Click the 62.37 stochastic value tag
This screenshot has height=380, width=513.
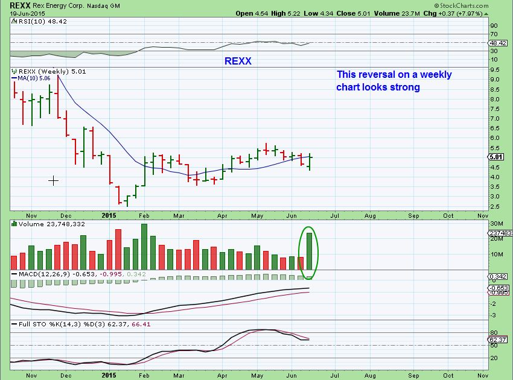tap(498, 340)
